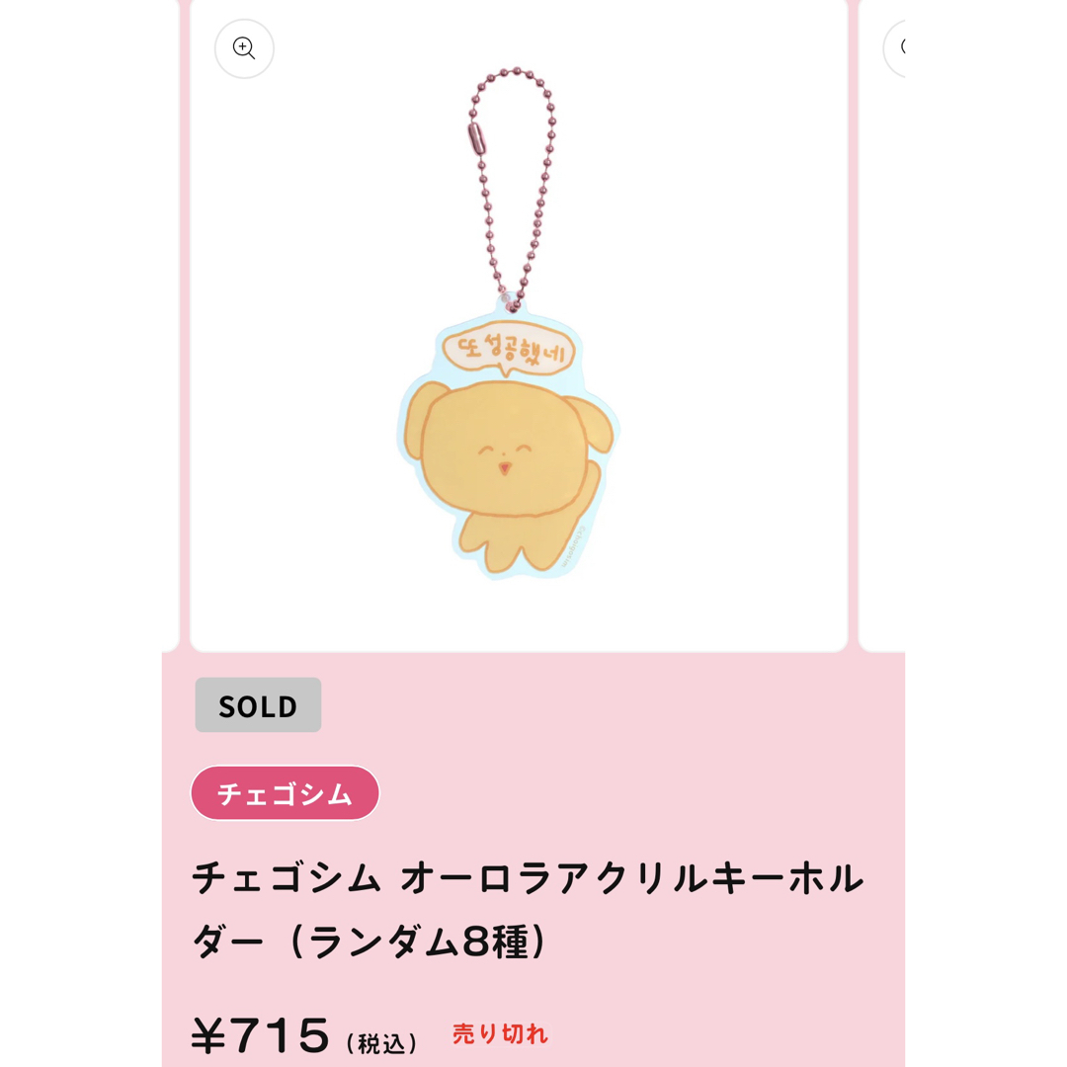Show the previous product image card at left edge
The width and height of the screenshot is (1067, 1067).
click(x=170, y=325)
